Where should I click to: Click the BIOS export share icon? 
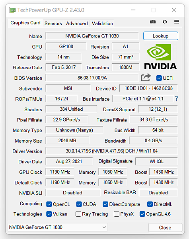146,77
